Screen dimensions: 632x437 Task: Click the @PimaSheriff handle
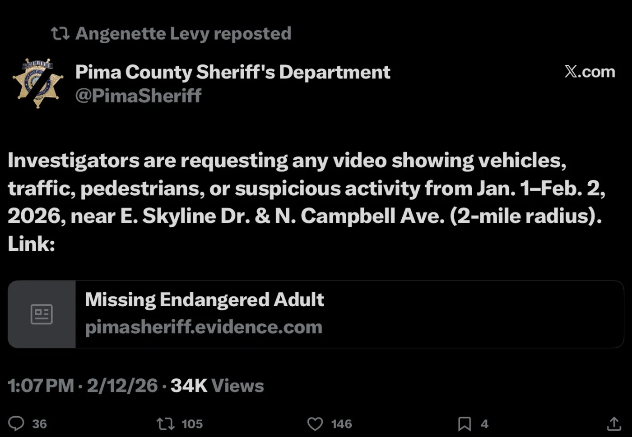click(x=138, y=96)
